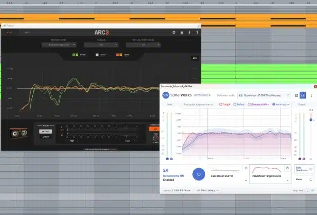Open the ARC3 help question mark
This screenshot has width=317, height=215.
197,32
